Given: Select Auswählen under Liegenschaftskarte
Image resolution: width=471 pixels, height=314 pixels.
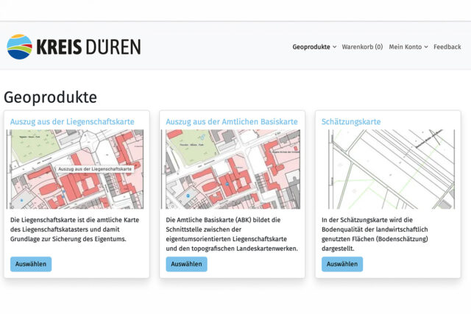Looking at the screenshot, I should pos(31,264).
